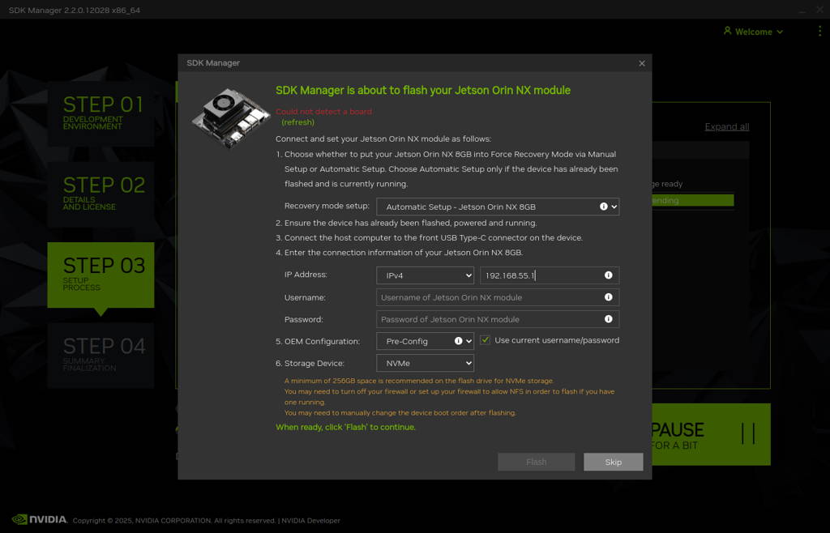Toggle Use current username/password checkbox
830x533 pixels.
[485, 340]
